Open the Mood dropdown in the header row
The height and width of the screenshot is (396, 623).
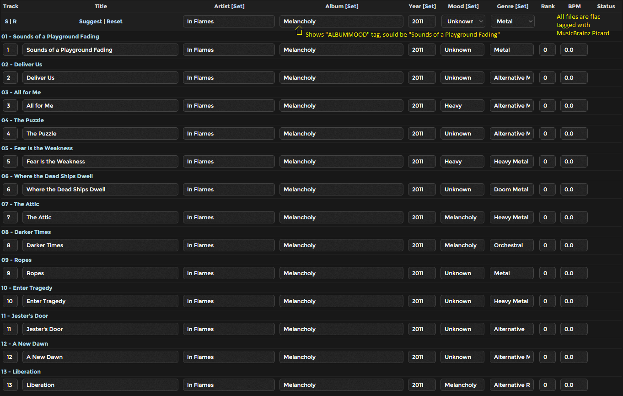463,22
